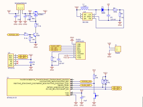This screenshot has width=143, height=107.
Task: Select the I2C_SCL port at far right
Action: click(117, 89)
